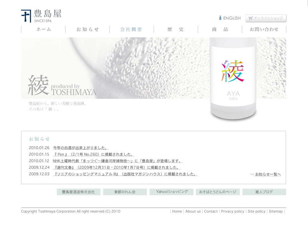
Task: Open the おそばとうどんのページ button
Action: [218, 192]
